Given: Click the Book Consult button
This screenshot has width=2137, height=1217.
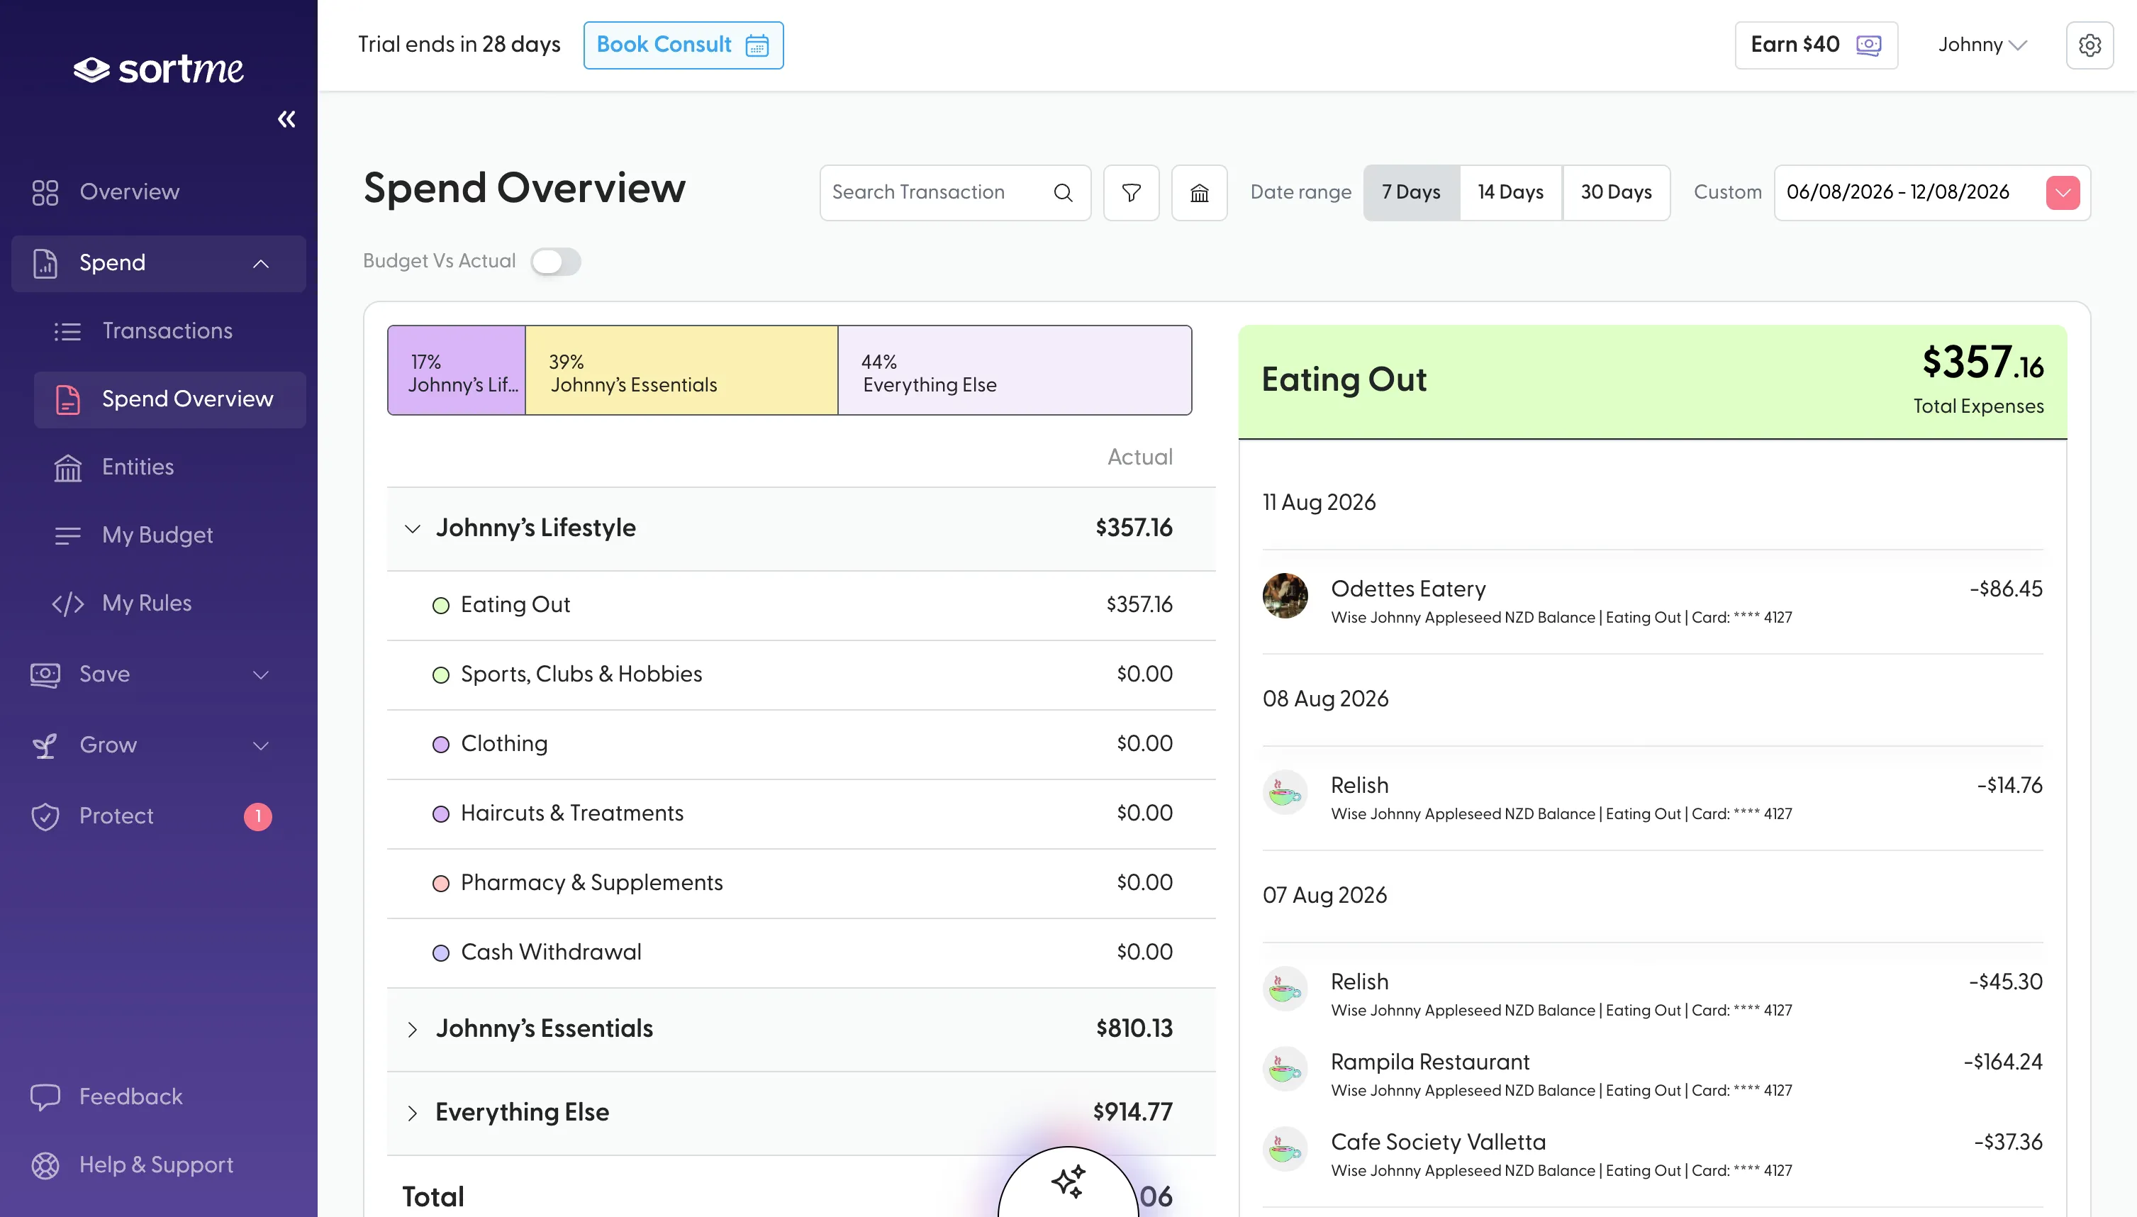Looking at the screenshot, I should [x=683, y=45].
